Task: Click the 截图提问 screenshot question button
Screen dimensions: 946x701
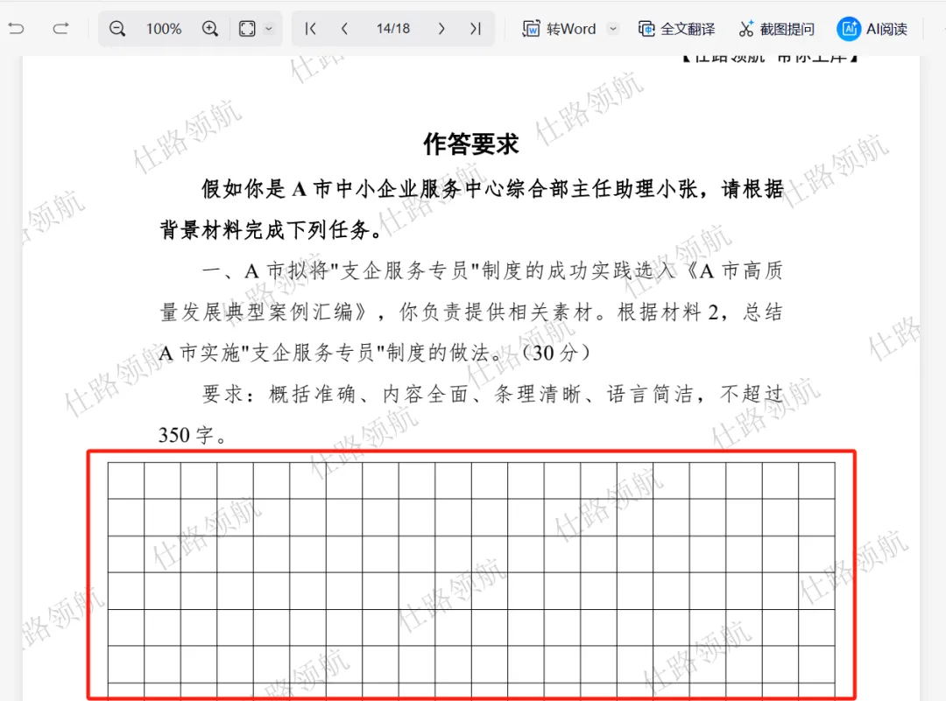Action: (776, 28)
